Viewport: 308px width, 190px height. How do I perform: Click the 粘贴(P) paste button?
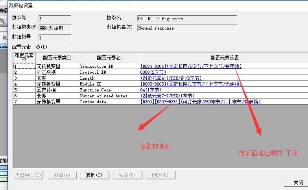click(x=127, y=175)
